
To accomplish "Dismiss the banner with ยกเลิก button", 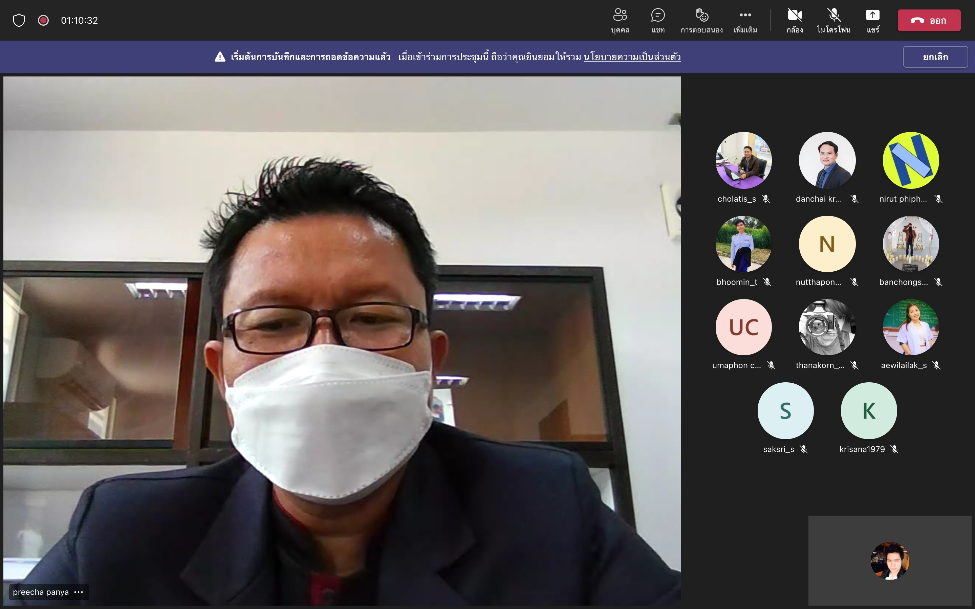I will point(935,57).
